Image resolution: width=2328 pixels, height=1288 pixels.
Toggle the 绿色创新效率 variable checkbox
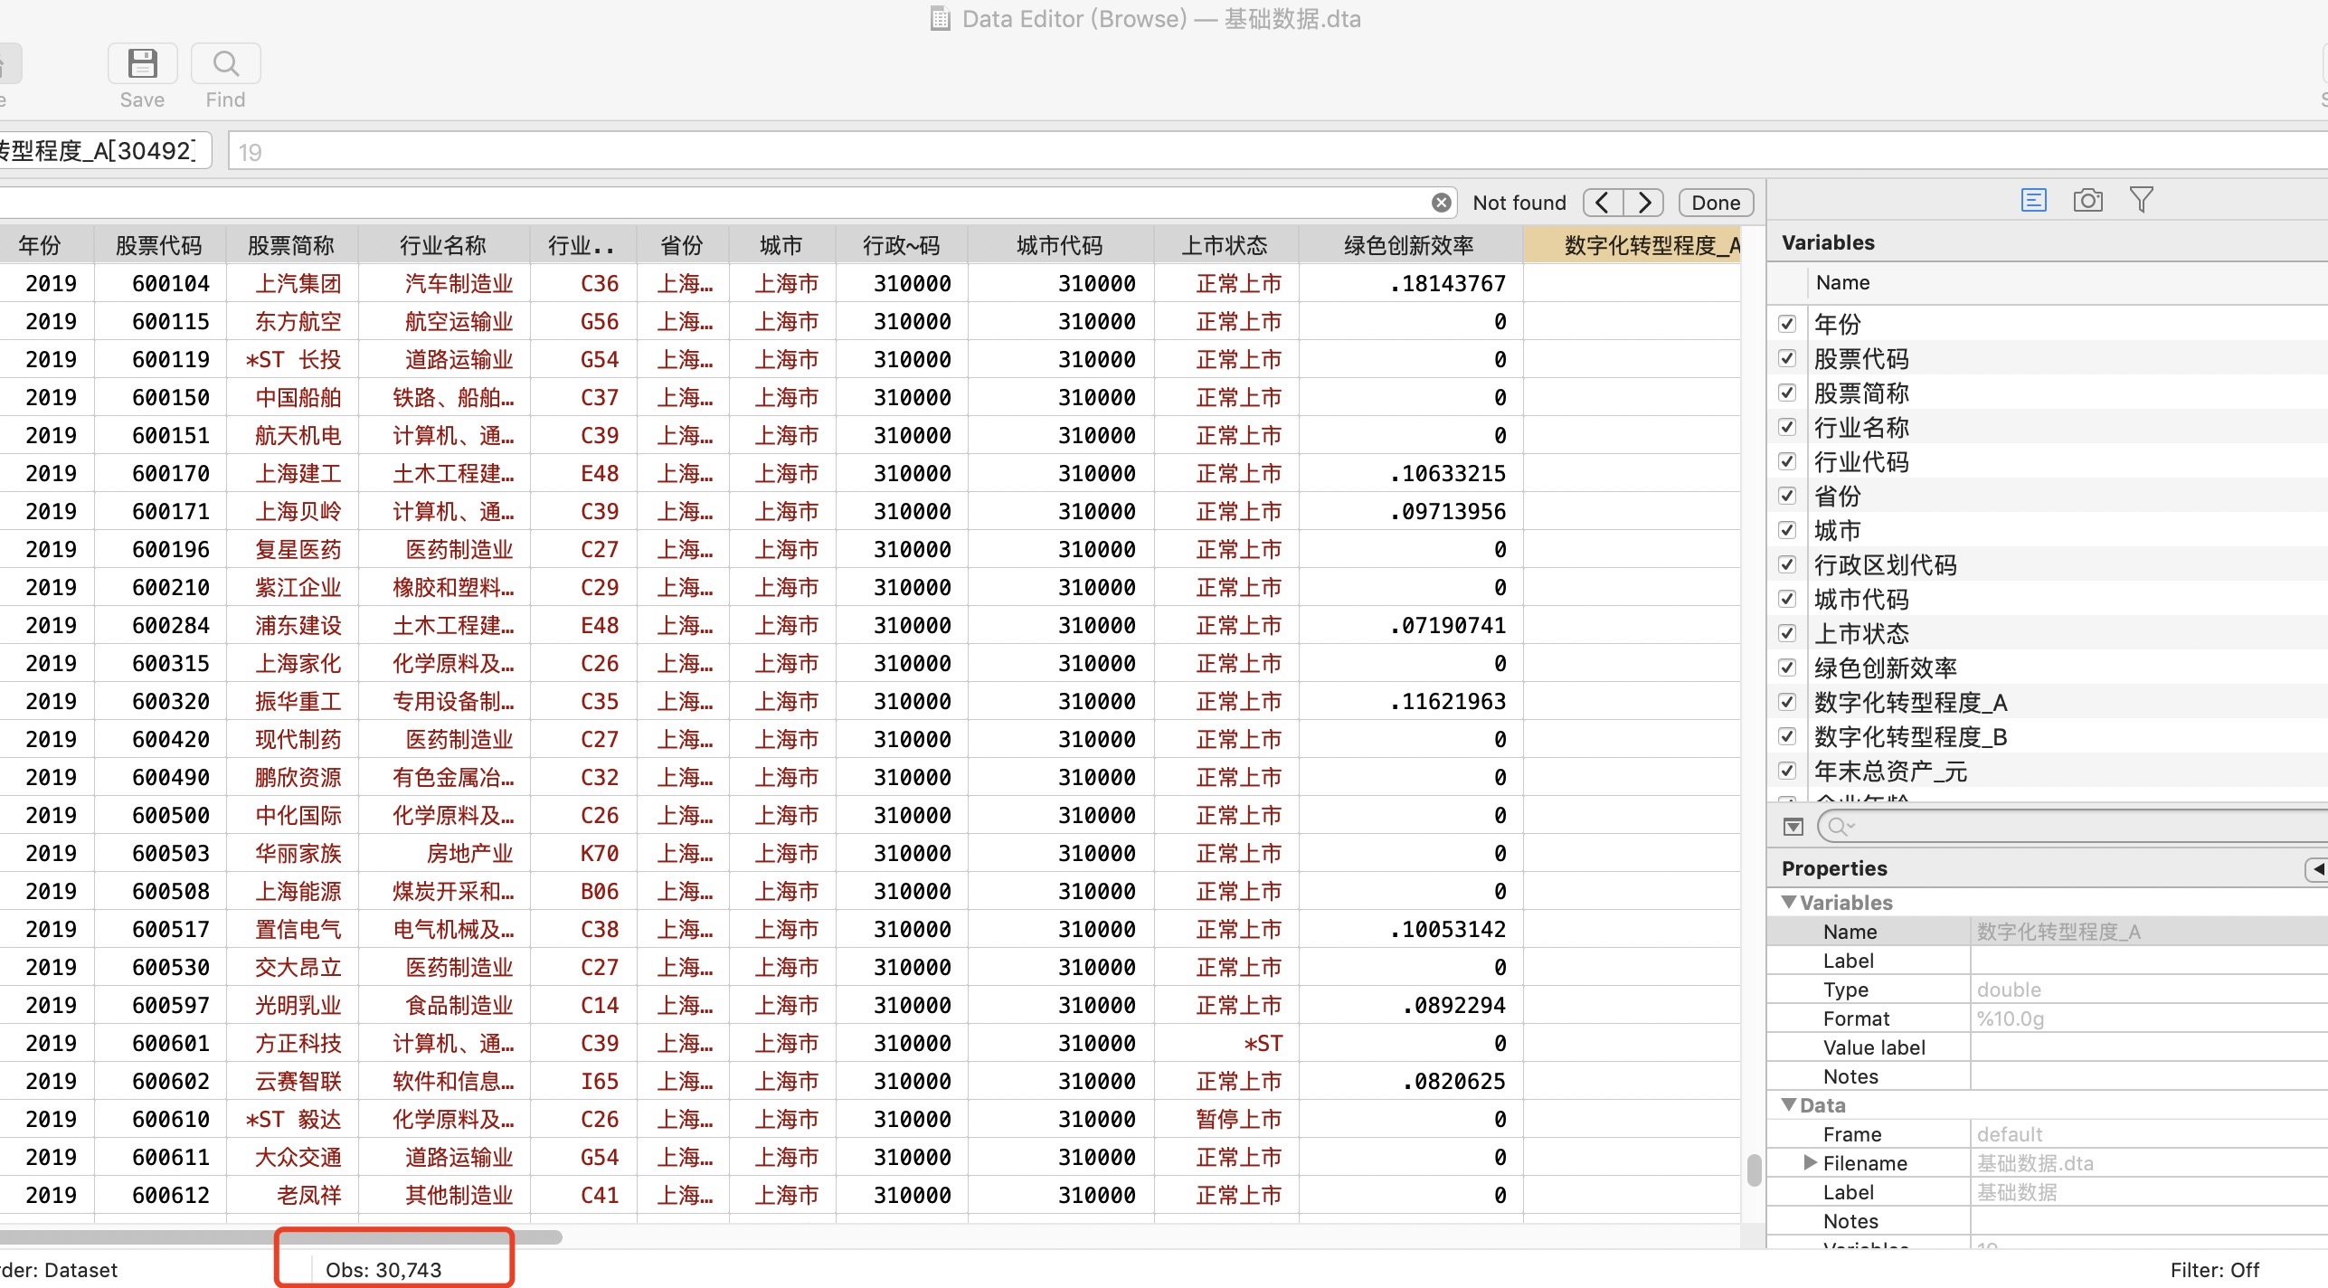(x=1787, y=668)
